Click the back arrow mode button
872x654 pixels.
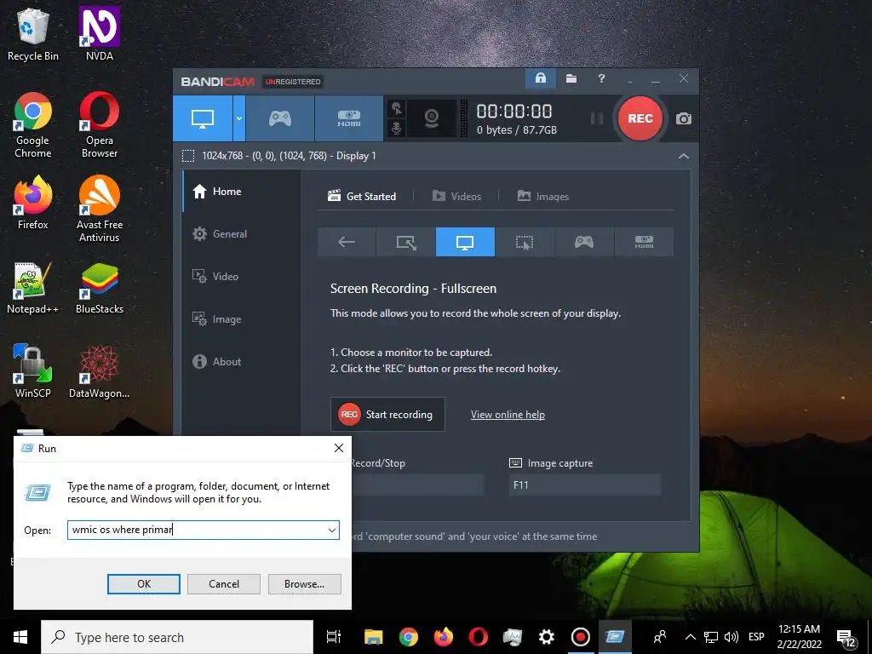pyautogui.click(x=347, y=242)
